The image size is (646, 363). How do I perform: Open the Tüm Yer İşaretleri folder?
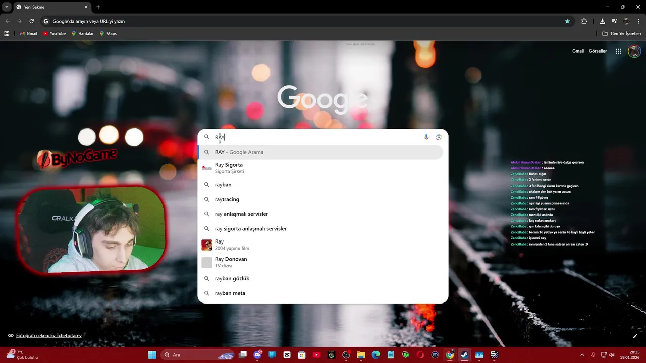point(621,34)
